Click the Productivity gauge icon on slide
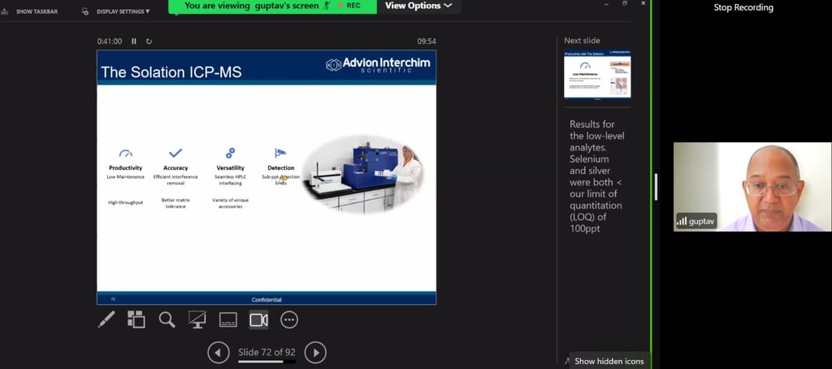 tap(126, 154)
